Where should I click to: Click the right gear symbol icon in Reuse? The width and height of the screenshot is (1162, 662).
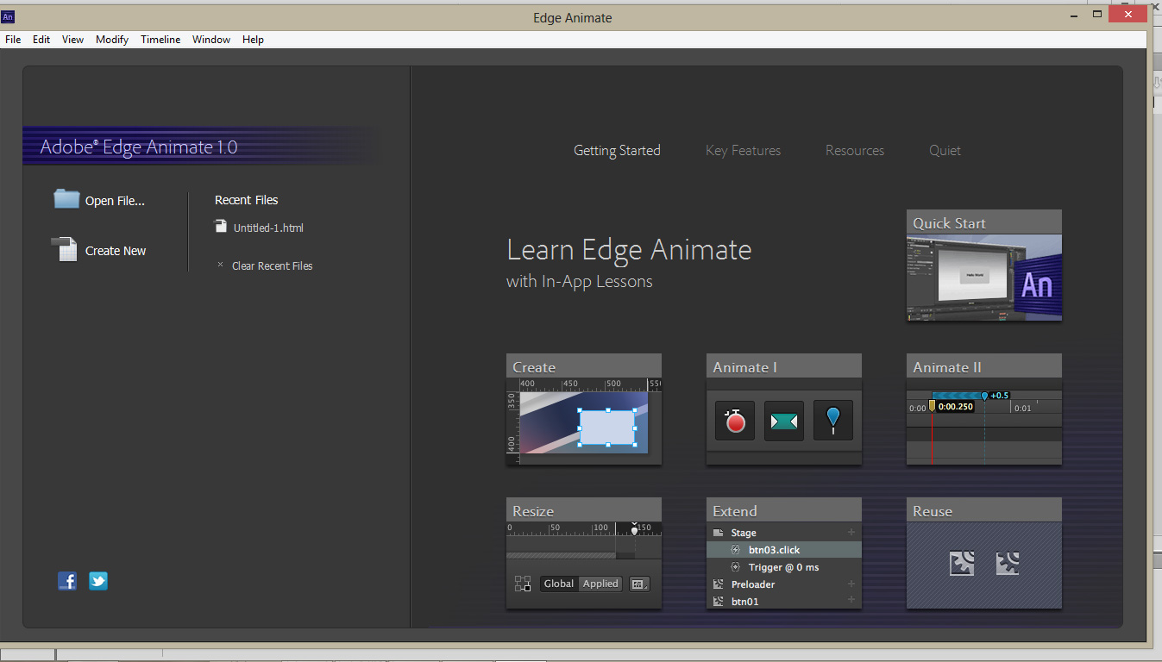pos(1008,564)
